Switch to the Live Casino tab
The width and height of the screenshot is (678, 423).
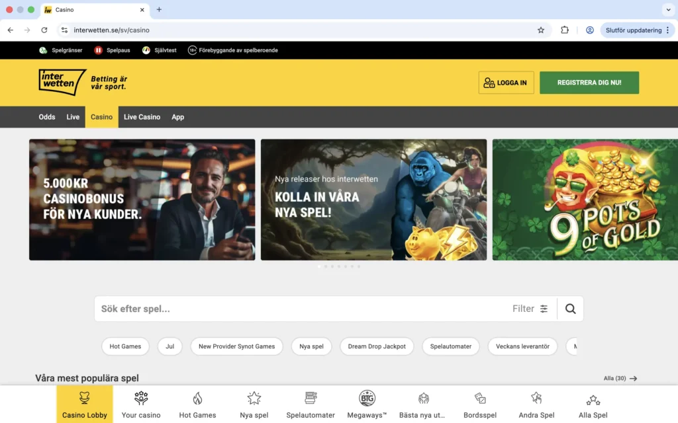(x=142, y=117)
